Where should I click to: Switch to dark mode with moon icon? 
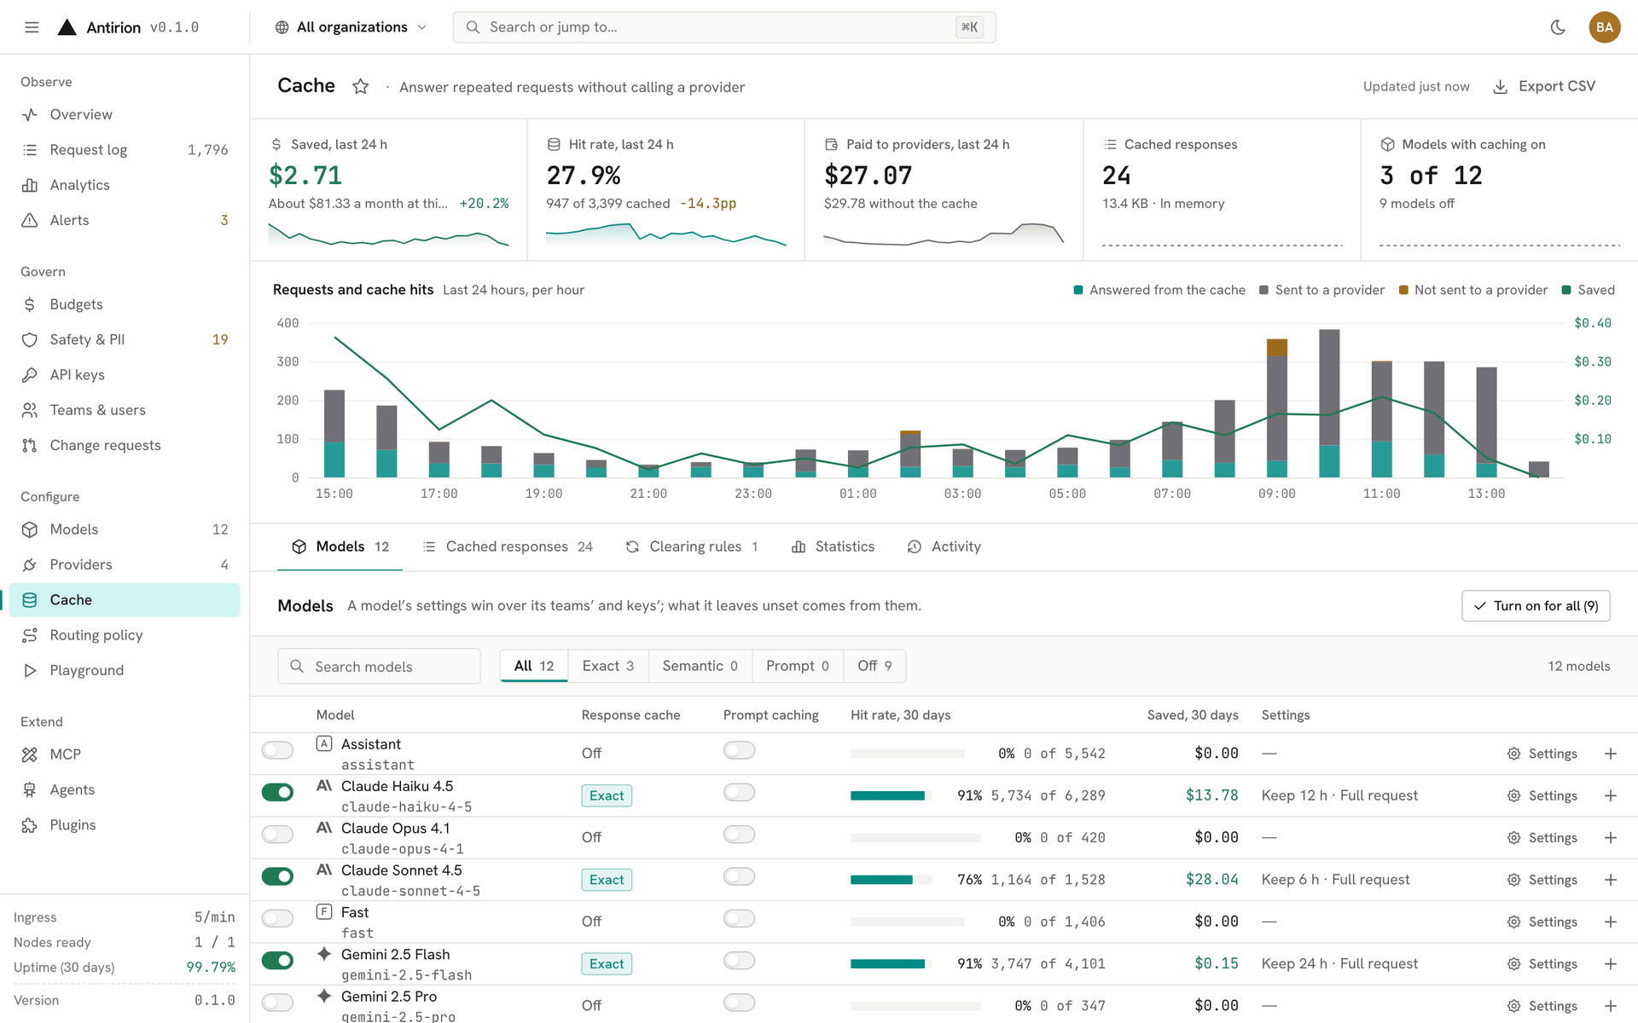[1558, 27]
